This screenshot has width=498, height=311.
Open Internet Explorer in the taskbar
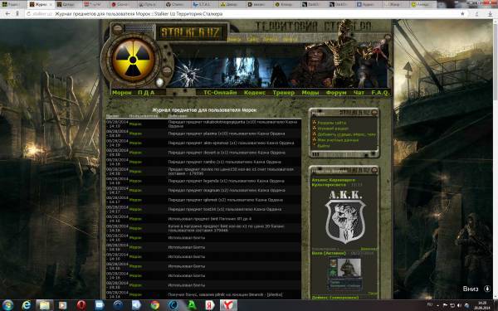[27, 305]
